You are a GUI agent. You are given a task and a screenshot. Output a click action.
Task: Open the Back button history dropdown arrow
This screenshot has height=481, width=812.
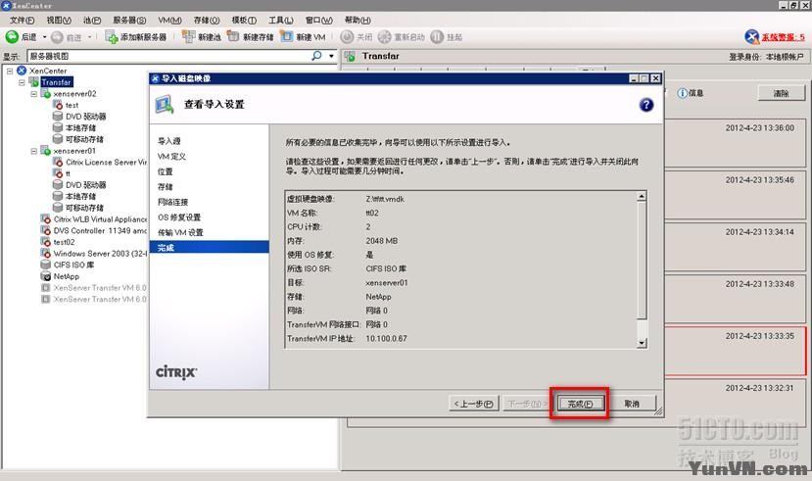[44, 37]
